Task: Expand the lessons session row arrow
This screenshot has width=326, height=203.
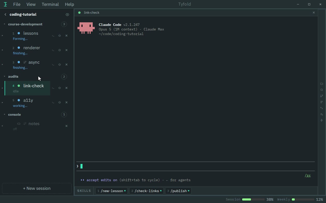Action: pos(3,36)
